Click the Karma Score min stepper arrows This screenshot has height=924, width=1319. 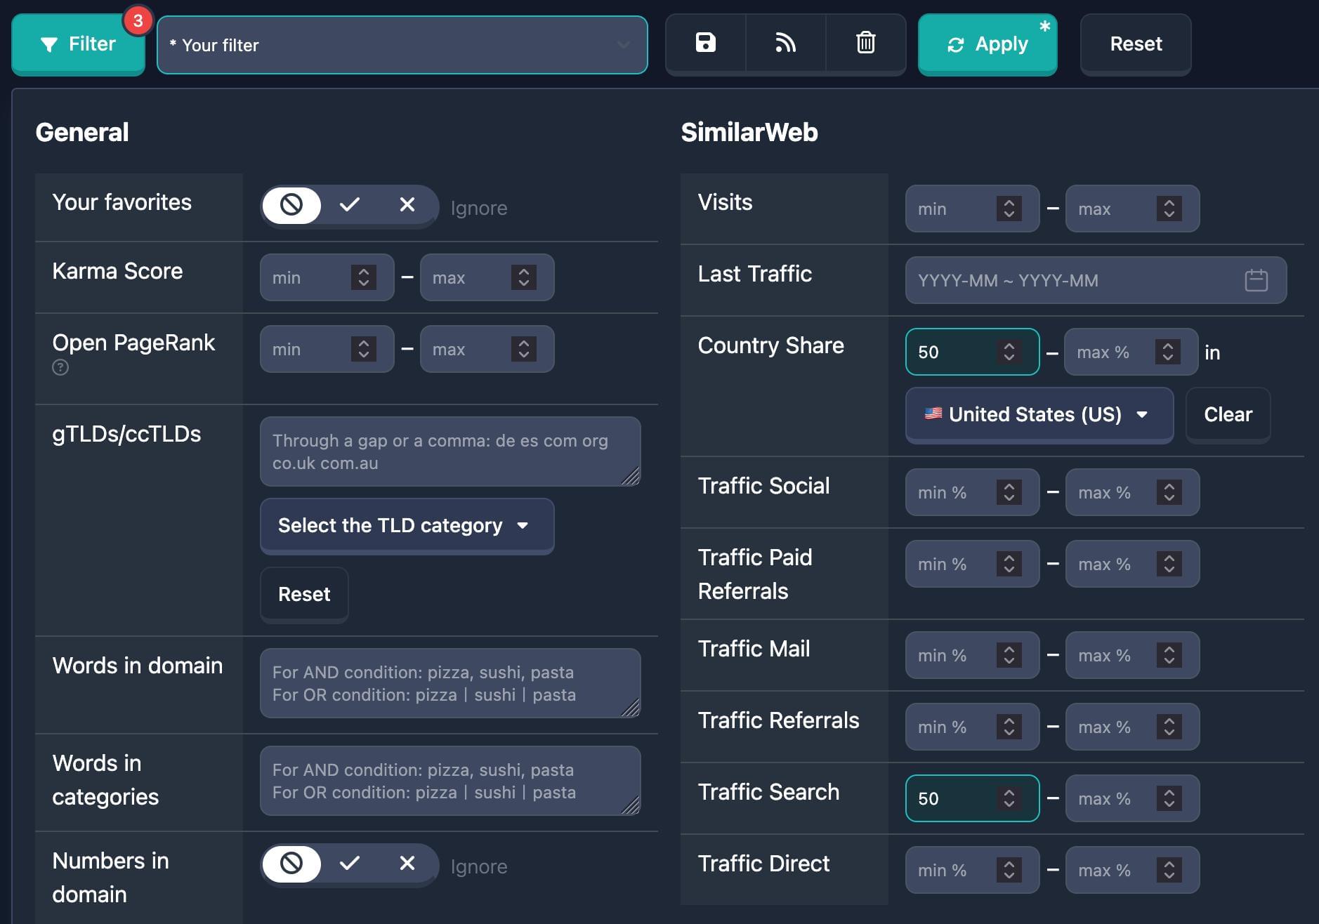[x=363, y=277]
